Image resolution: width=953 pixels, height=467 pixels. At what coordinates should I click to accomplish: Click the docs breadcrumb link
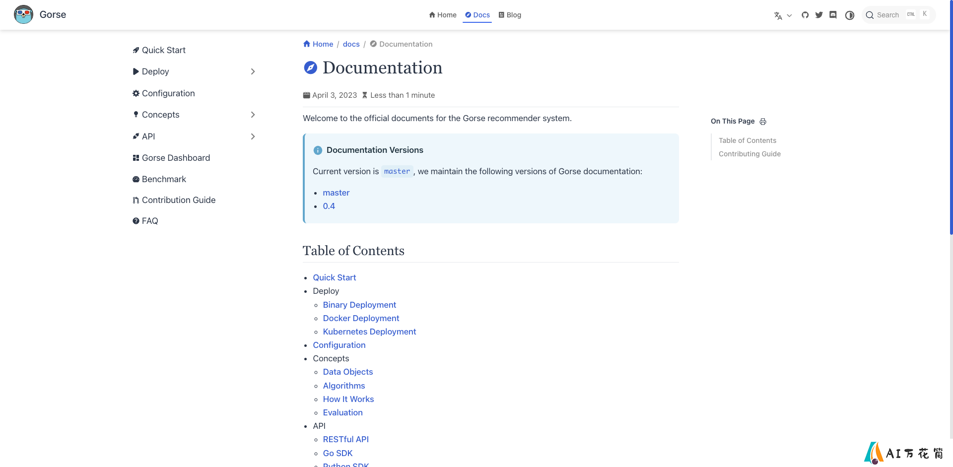(351, 44)
